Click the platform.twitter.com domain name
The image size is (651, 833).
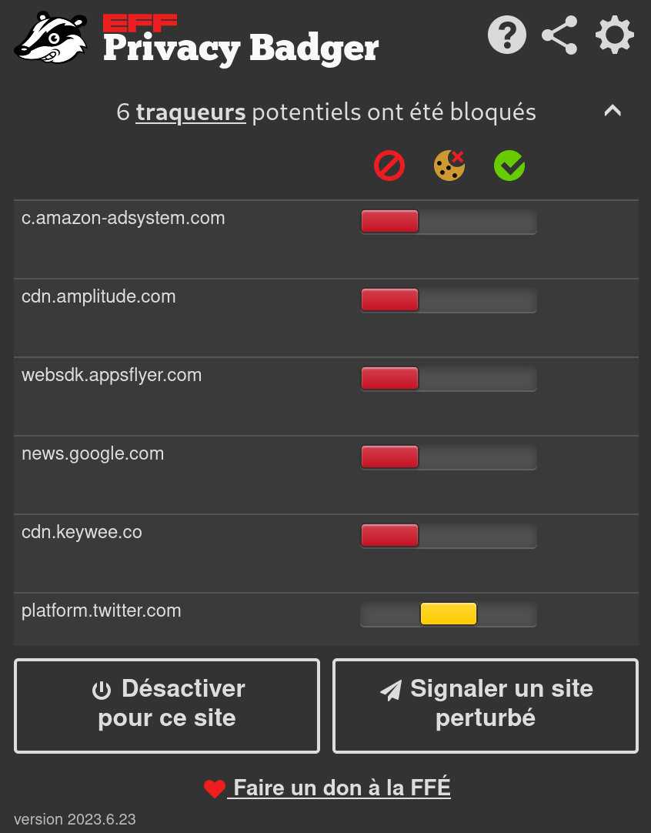102,611
